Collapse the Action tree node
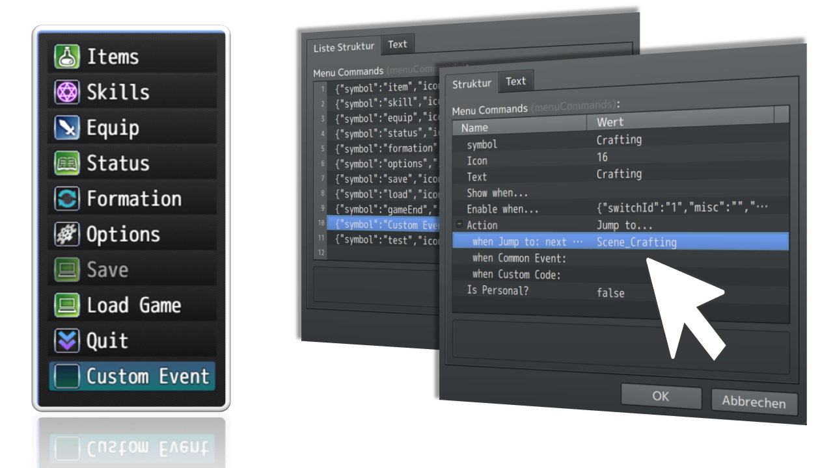Viewport: 833px width, 468px height. click(459, 225)
